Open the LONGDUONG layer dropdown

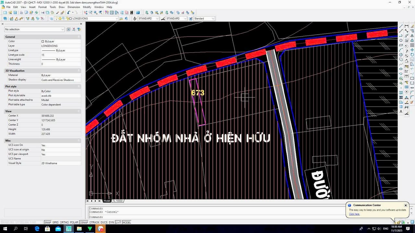117,18
